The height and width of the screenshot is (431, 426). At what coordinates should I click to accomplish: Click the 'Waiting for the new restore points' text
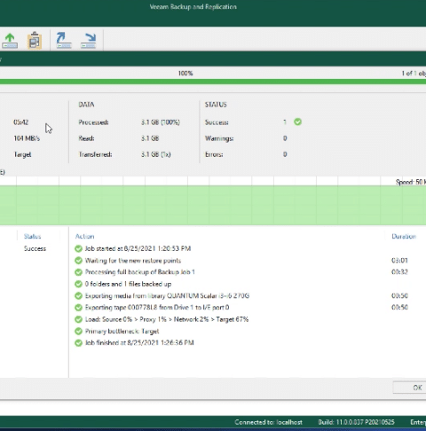[133, 261]
